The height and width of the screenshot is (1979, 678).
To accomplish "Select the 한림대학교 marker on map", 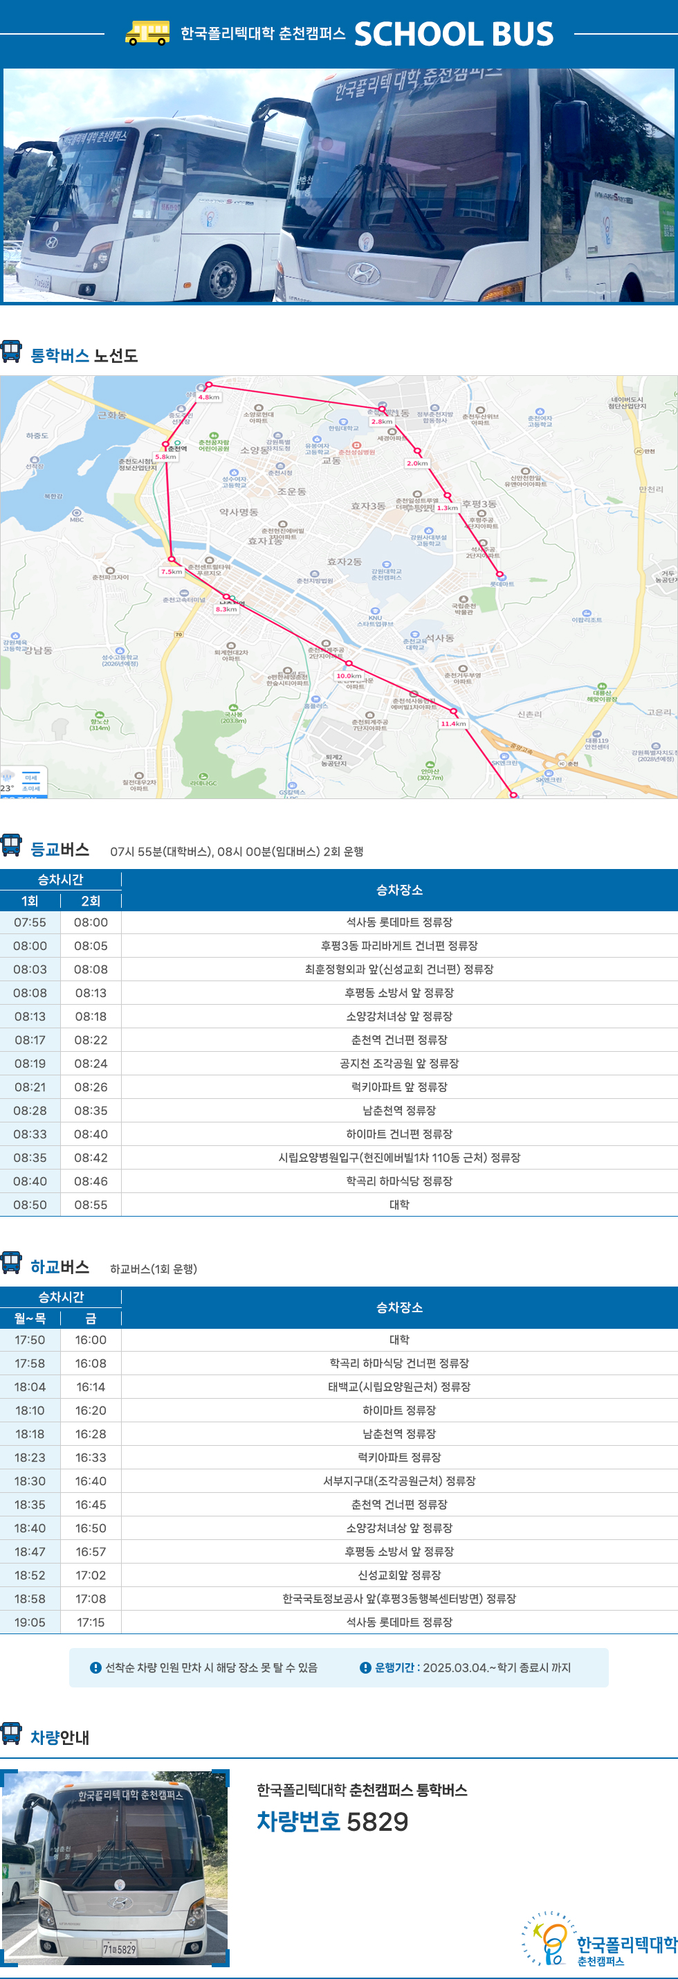I will [343, 425].
